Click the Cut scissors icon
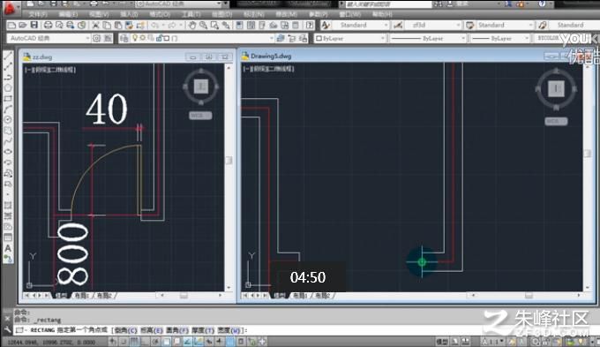 click(95, 26)
